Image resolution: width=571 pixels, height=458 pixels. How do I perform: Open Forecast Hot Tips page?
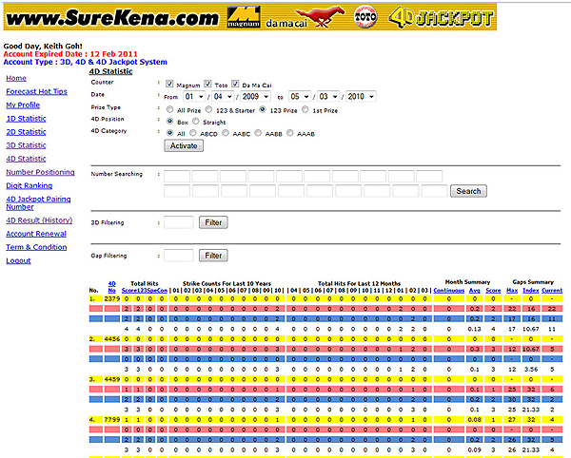point(36,91)
